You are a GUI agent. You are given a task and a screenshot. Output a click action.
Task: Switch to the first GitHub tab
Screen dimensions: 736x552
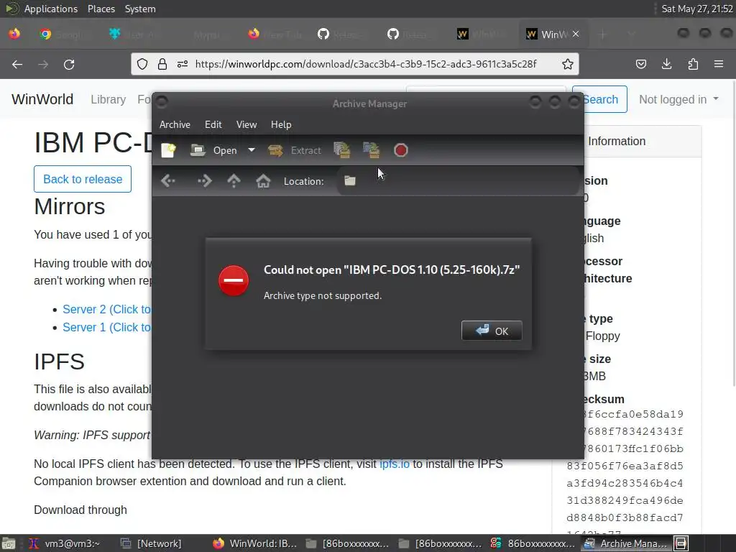coord(341,34)
